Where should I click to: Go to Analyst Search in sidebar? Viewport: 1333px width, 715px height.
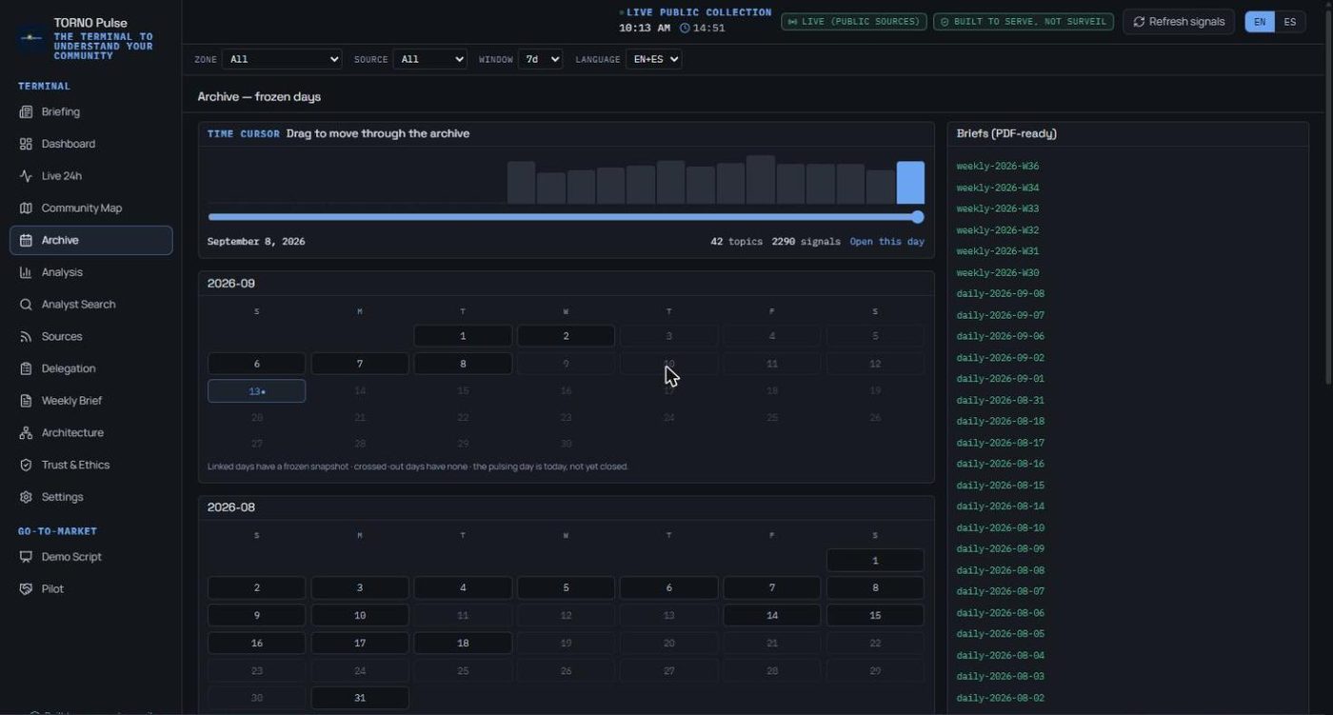click(x=91, y=305)
